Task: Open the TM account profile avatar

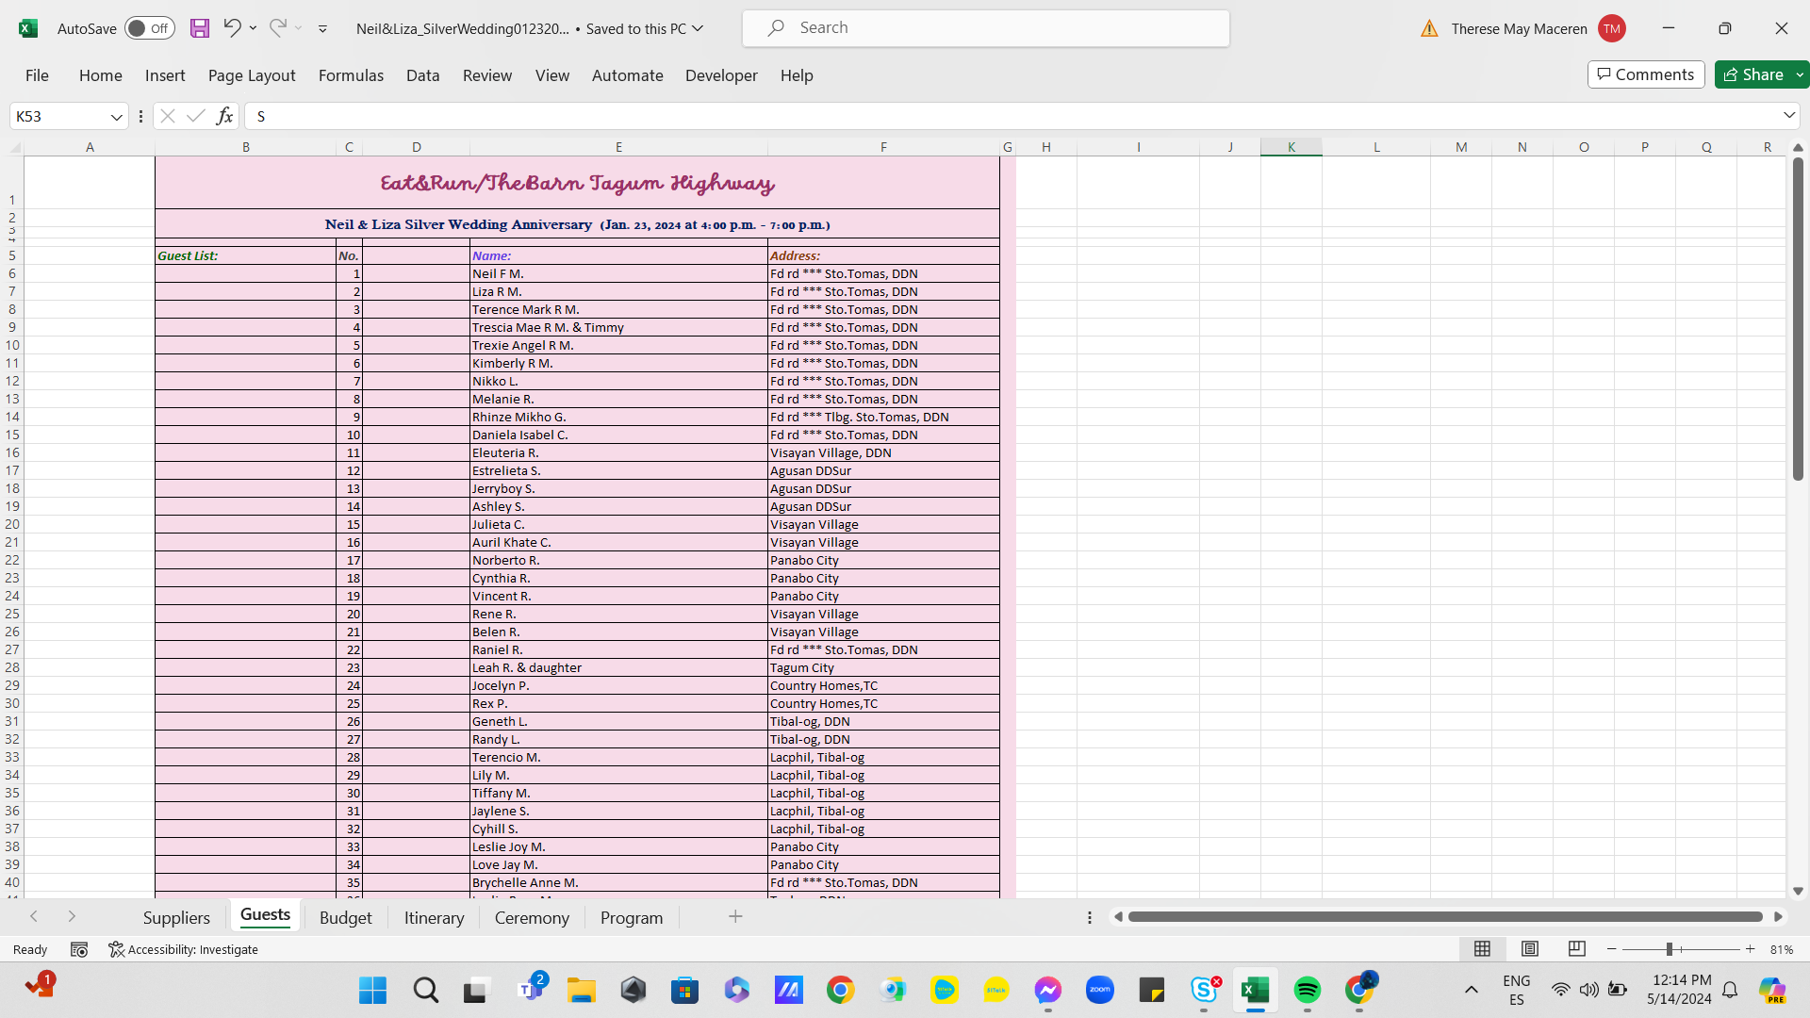Action: (x=1612, y=28)
